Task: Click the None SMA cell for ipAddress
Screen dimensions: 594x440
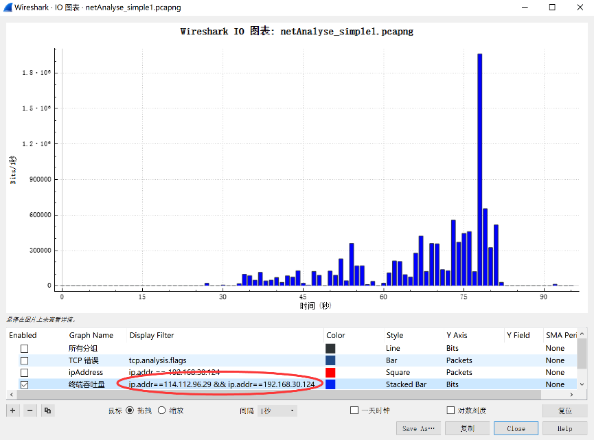Action: coord(555,373)
